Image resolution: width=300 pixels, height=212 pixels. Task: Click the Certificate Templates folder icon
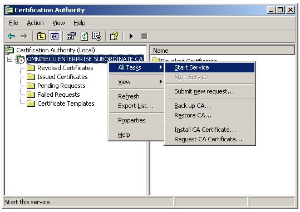(31, 103)
